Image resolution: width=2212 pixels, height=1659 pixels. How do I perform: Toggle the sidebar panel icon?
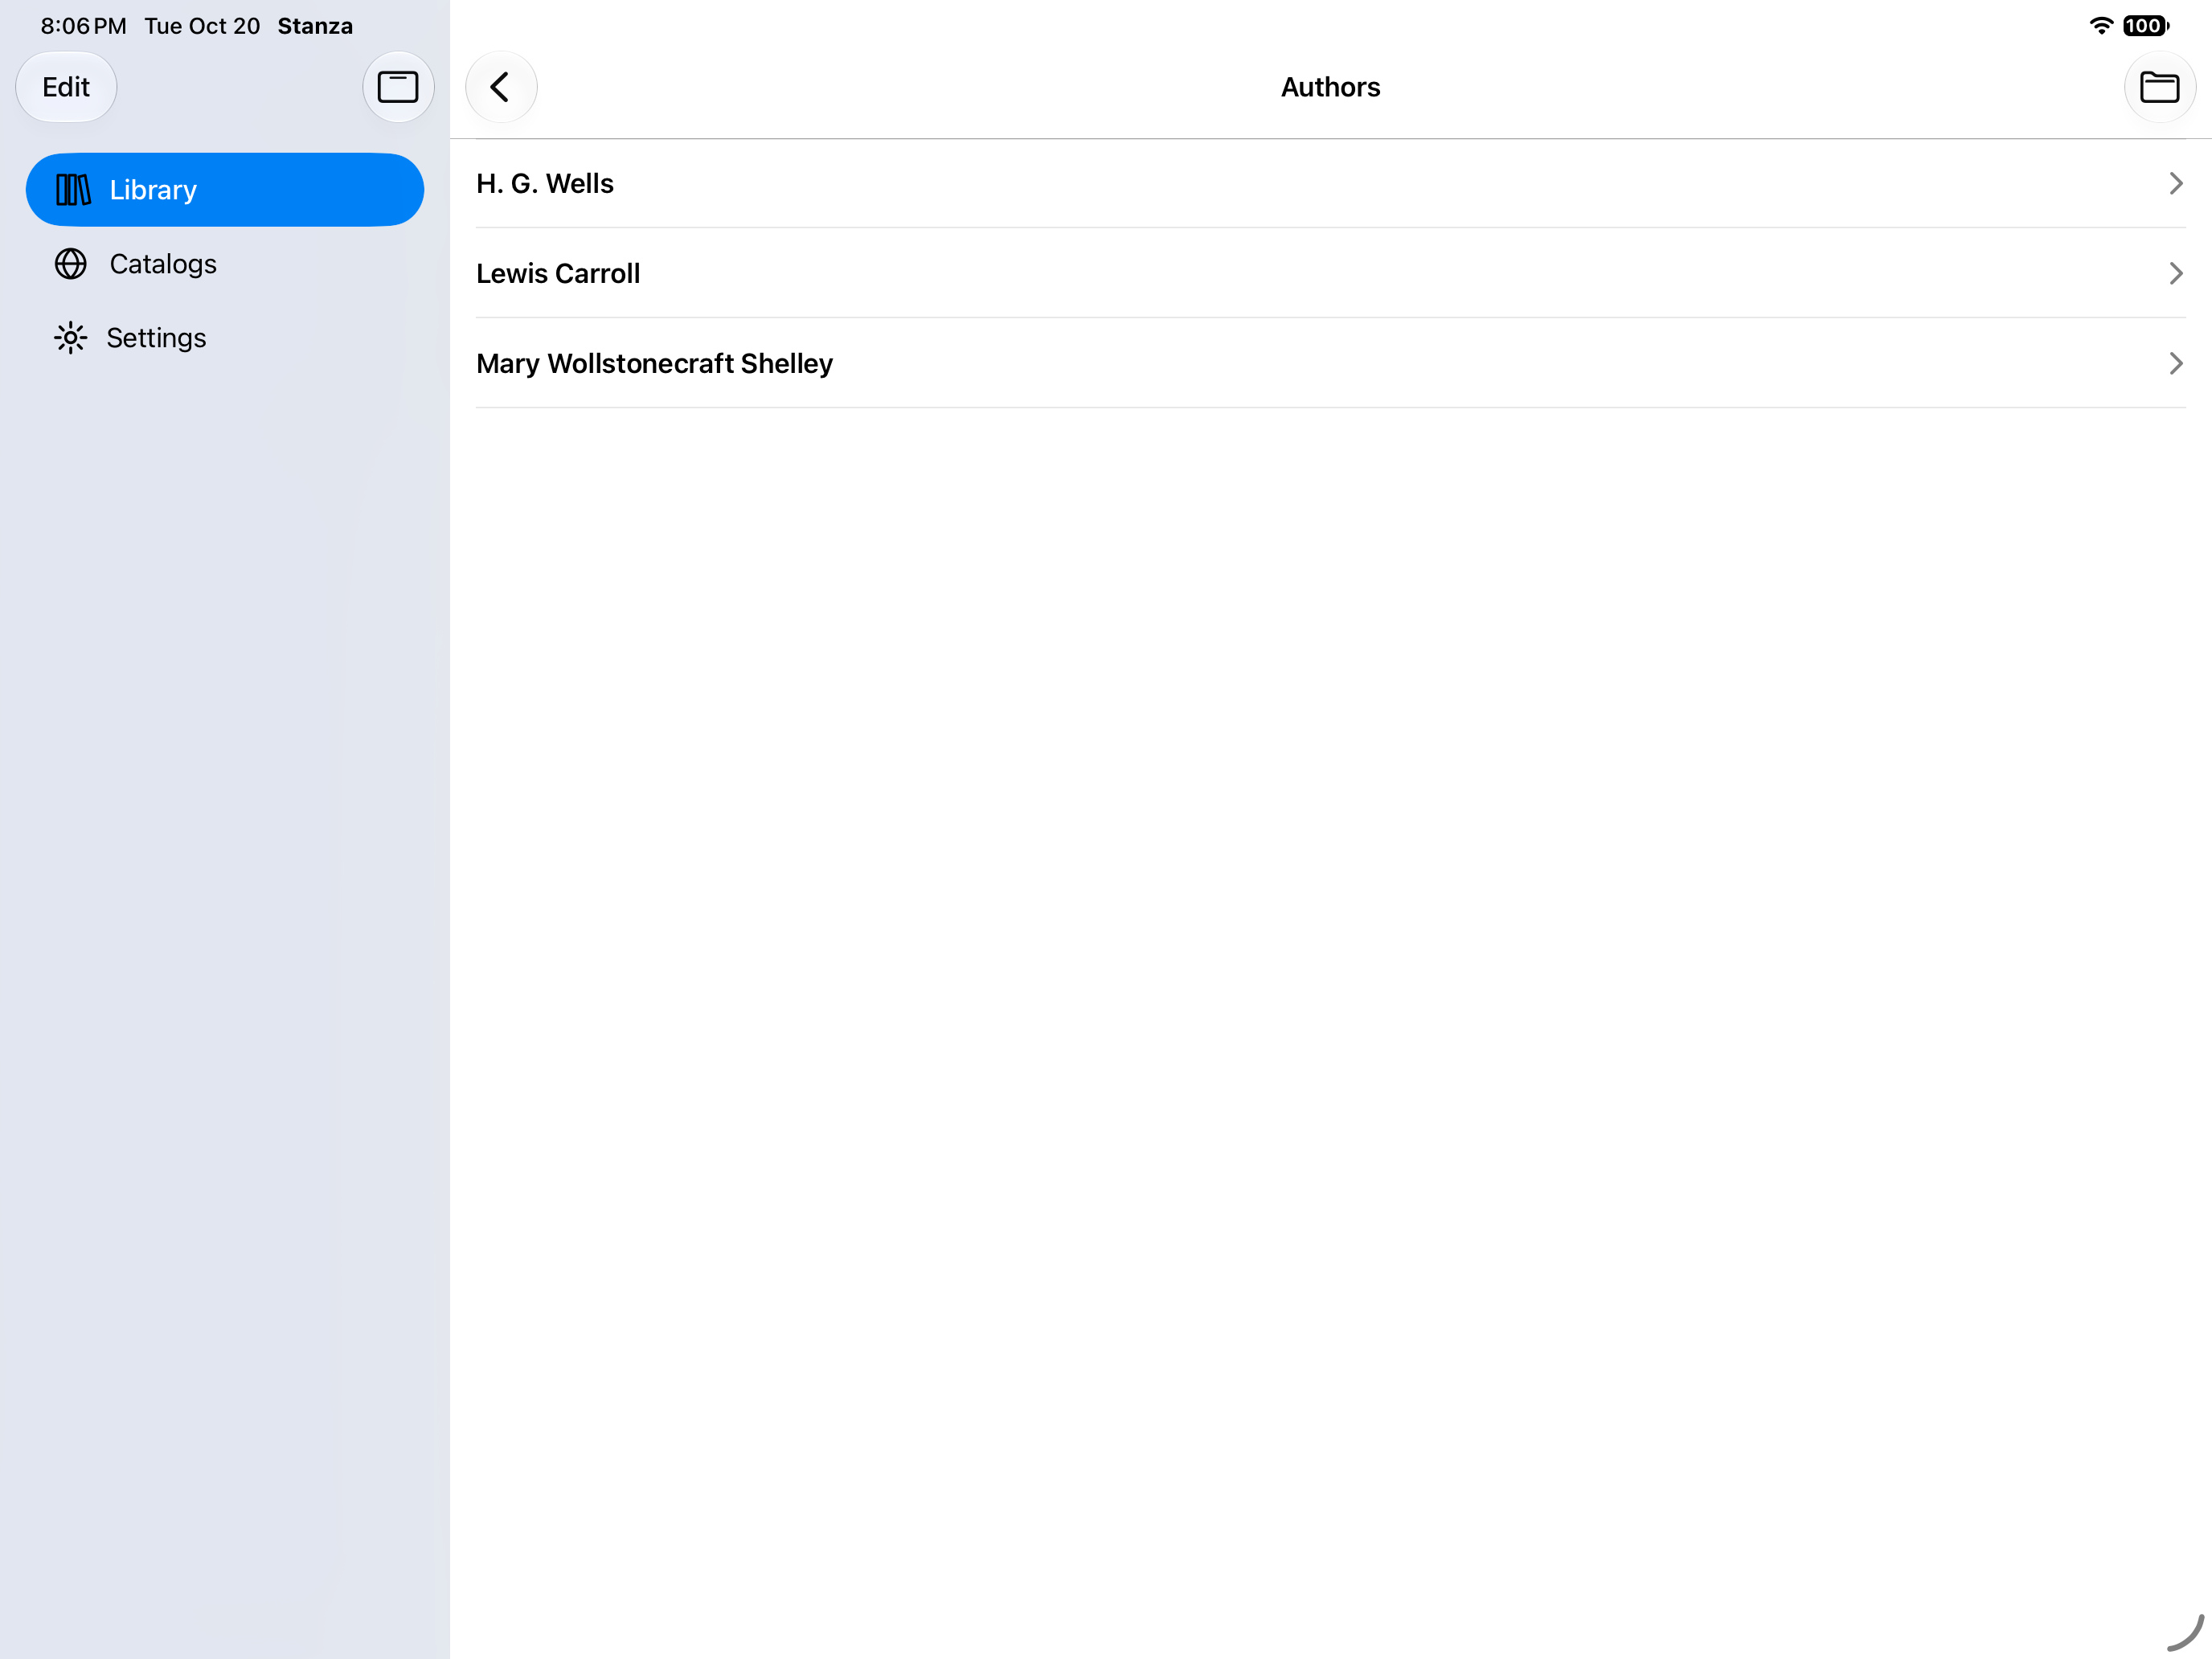tap(398, 87)
